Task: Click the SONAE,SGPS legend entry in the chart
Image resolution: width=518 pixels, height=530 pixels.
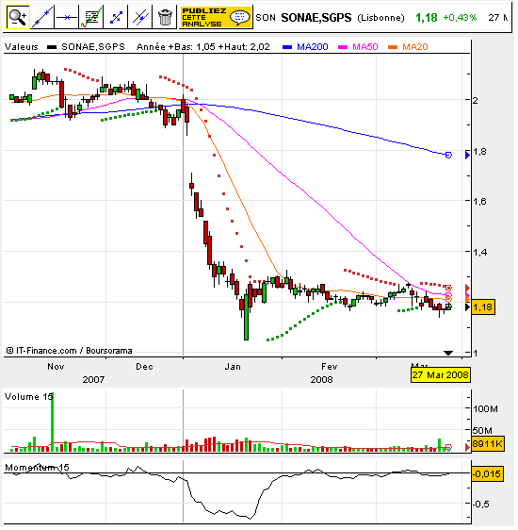Action: pos(86,47)
